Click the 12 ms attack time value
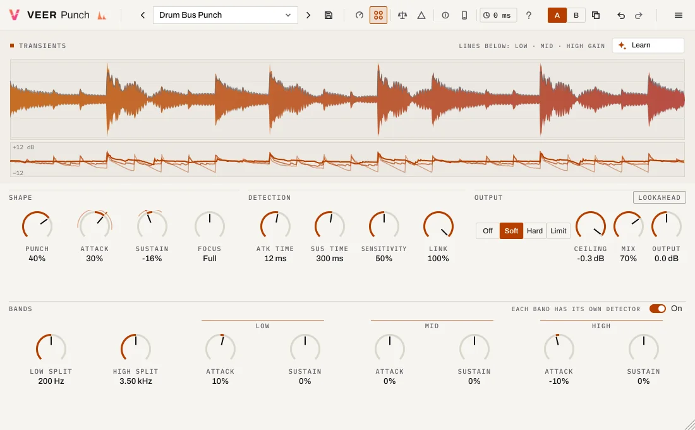The height and width of the screenshot is (430, 695). pos(275,259)
